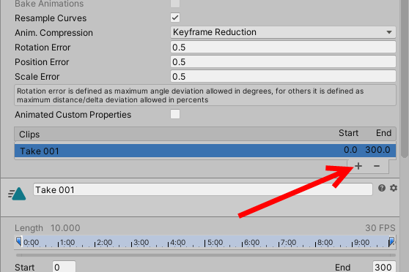
Task: Click the timeline start marker handle
Action: pyautogui.click(x=19, y=241)
